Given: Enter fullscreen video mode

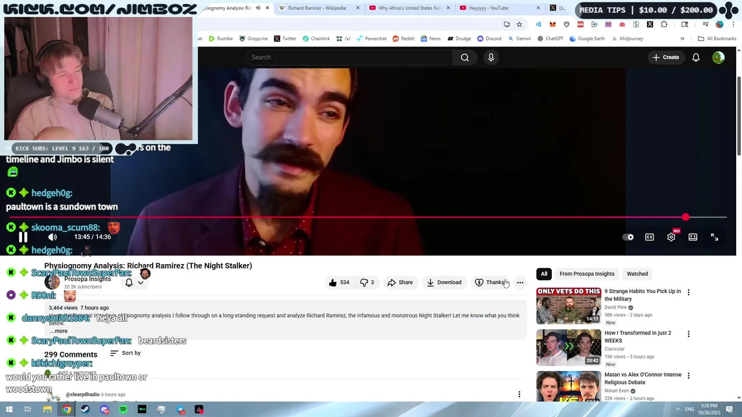Looking at the screenshot, I should click(x=714, y=237).
